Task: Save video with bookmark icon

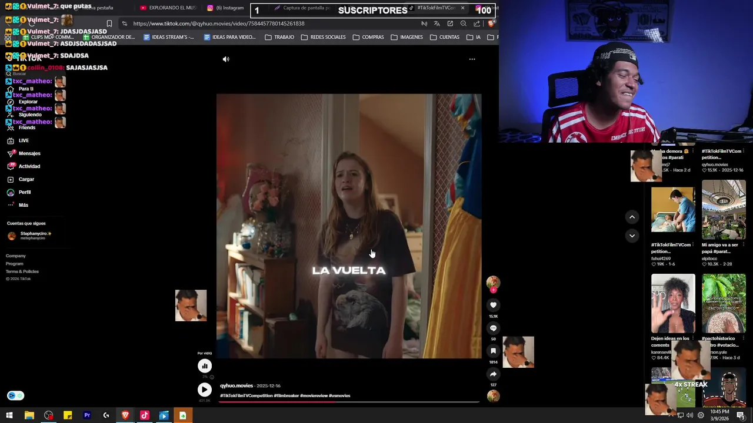Action: 493,351
